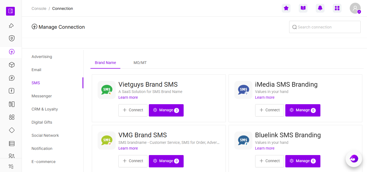Open the user profile avatar
367x172 pixels.
(x=355, y=8)
